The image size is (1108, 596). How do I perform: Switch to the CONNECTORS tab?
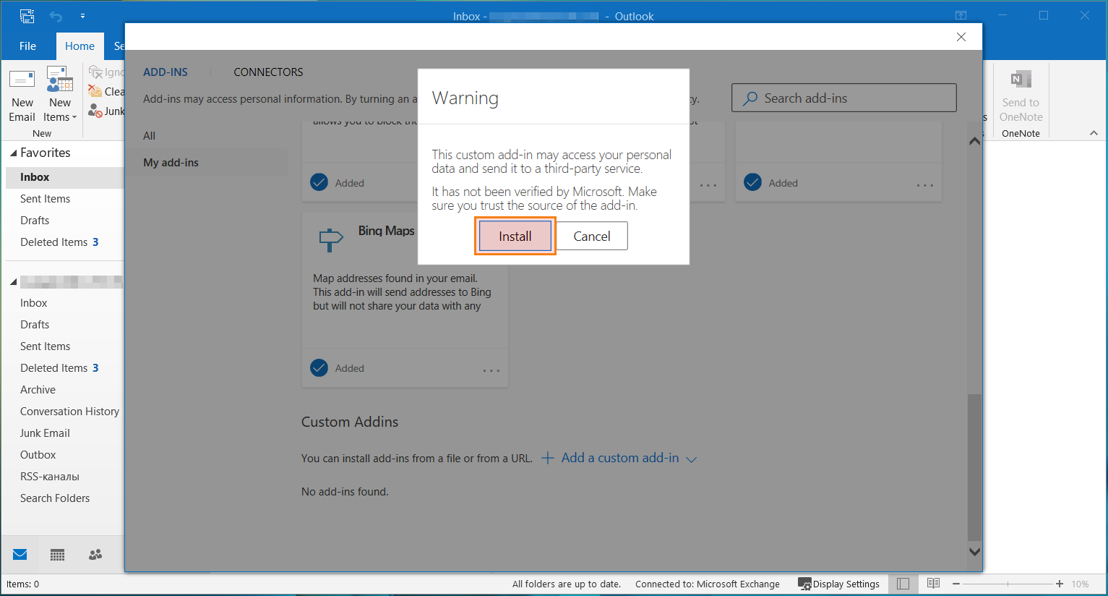(x=268, y=72)
